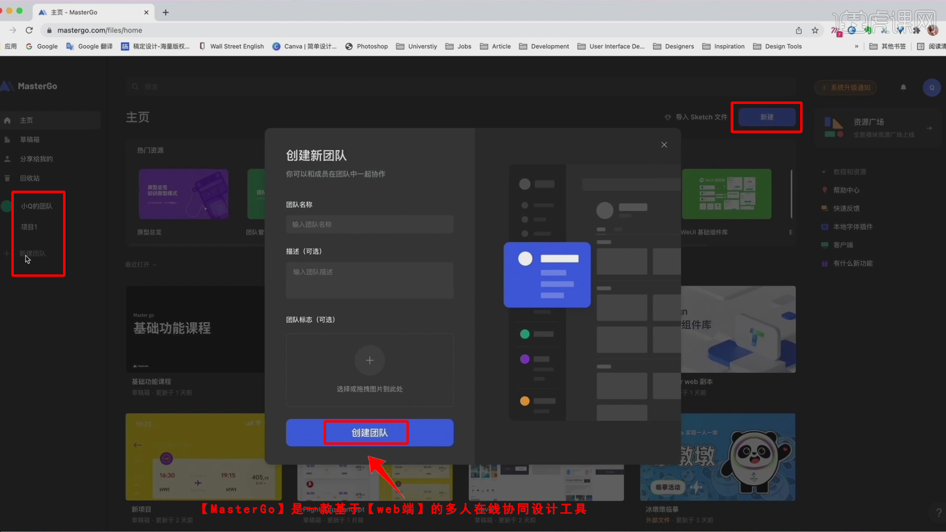The width and height of the screenshot is (946, 532).
Task: Open the Q profile avatar
Action: coord(932,87)
